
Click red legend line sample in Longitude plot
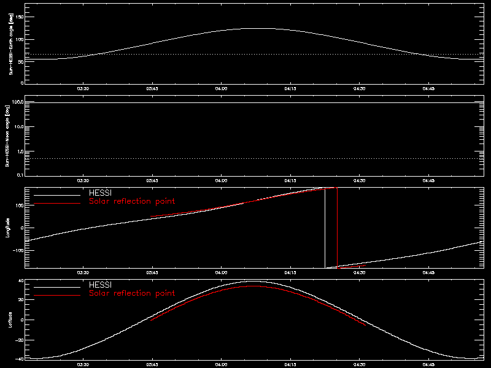[57, 204]
